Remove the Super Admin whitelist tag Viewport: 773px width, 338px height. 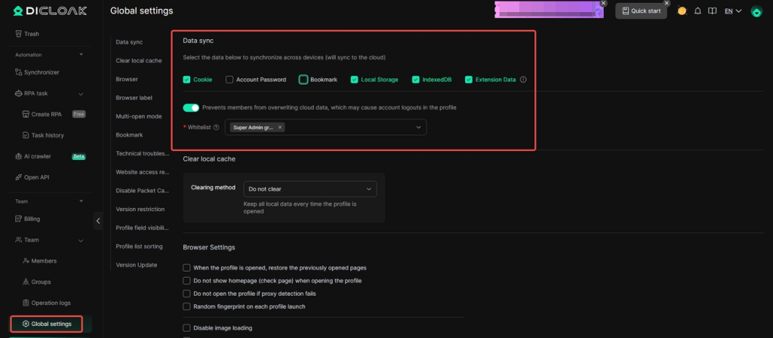(280, 128)
